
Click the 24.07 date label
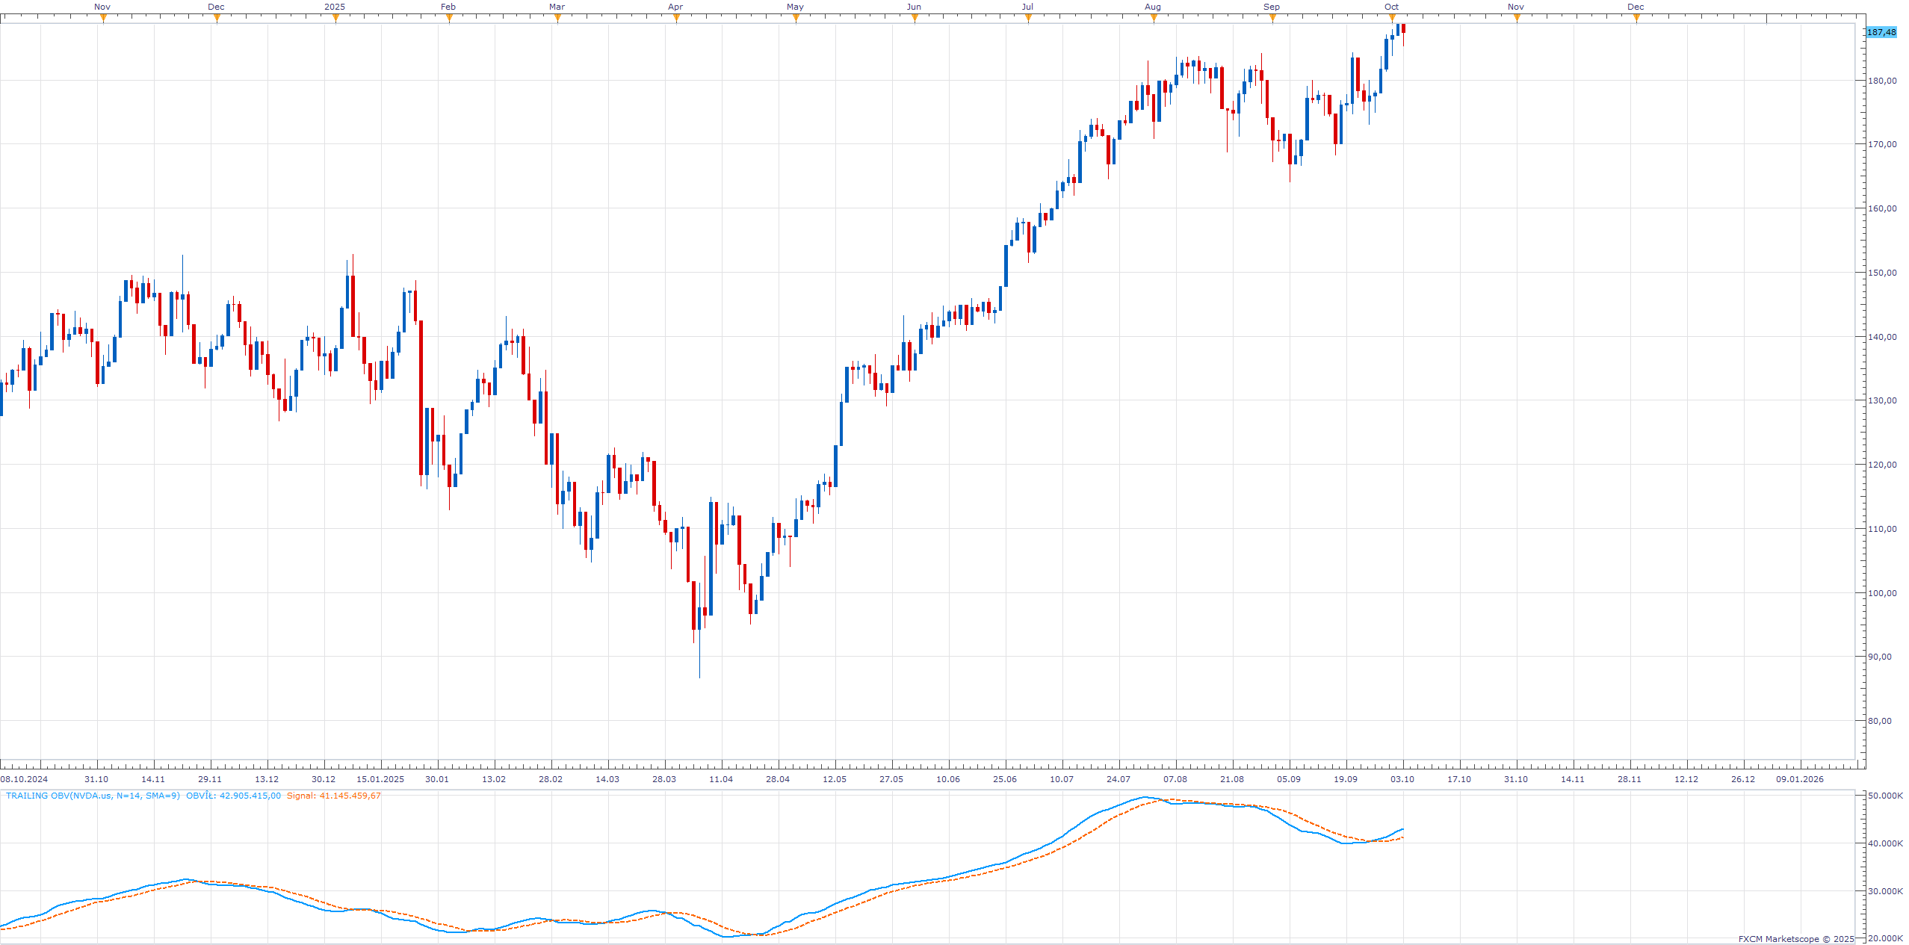pos(1119,779)
